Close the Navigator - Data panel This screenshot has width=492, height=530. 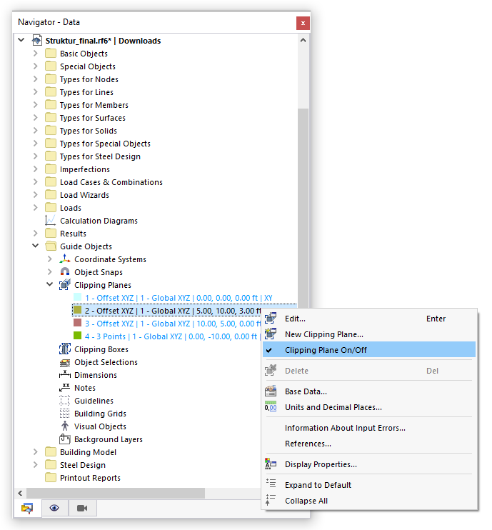303,23
